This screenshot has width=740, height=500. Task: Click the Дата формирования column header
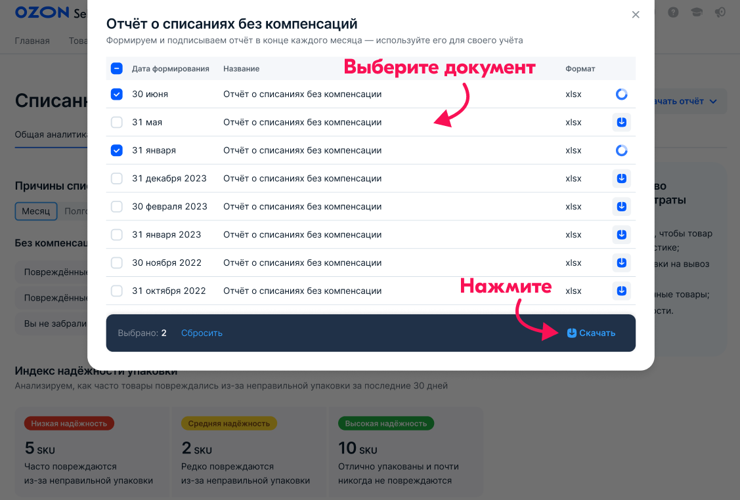[x=170, y=68]
